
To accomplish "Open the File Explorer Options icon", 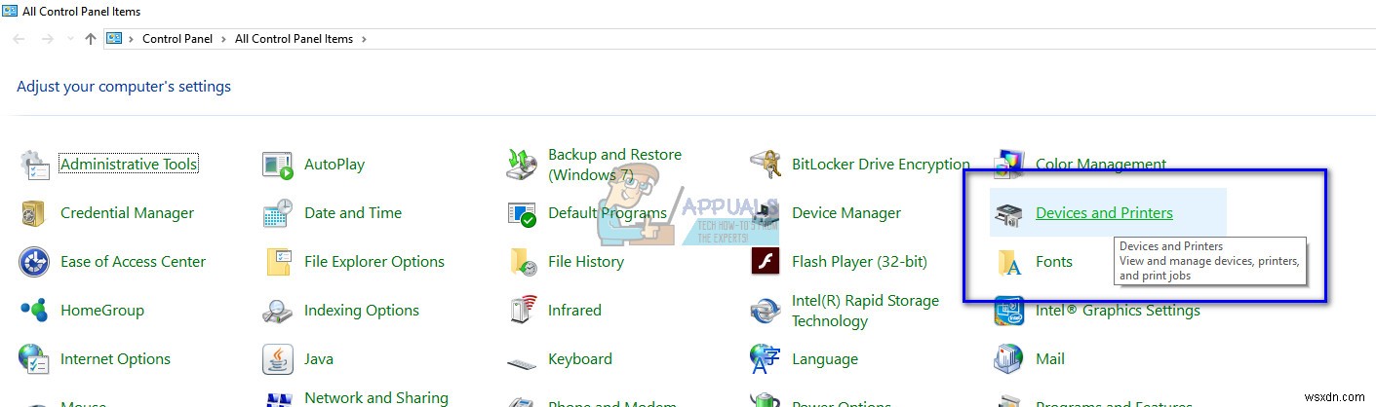I will tap(278, 262).
